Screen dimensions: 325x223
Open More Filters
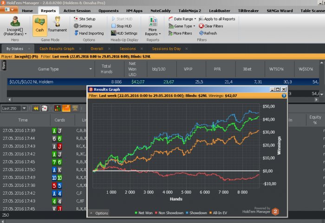tap(180, 33)
